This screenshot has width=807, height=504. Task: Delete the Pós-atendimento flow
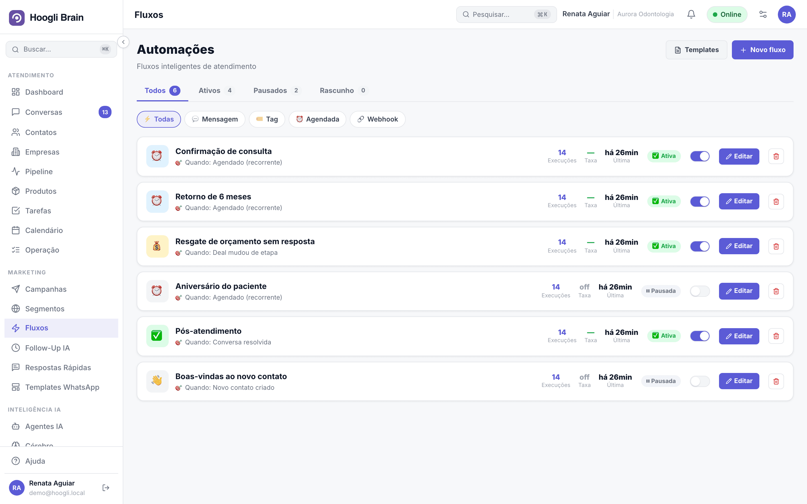click(x=776, y=336)
